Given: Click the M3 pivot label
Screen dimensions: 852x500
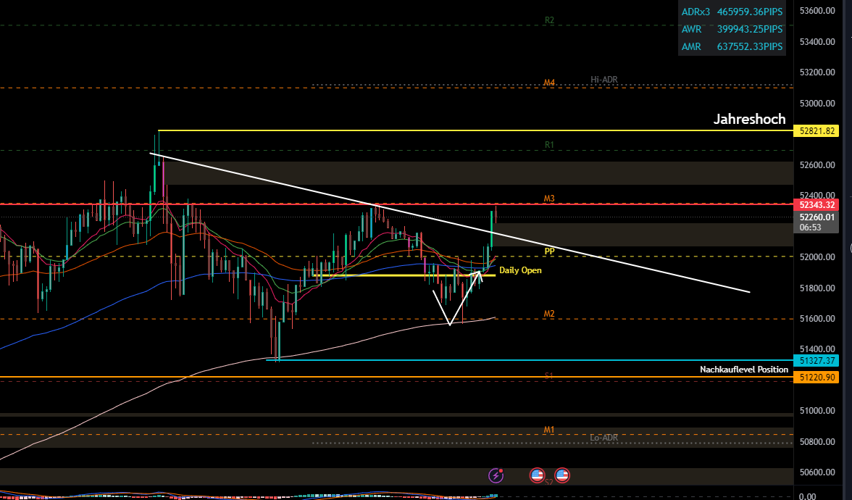Looking at the screenshot, I should point(549,199).
